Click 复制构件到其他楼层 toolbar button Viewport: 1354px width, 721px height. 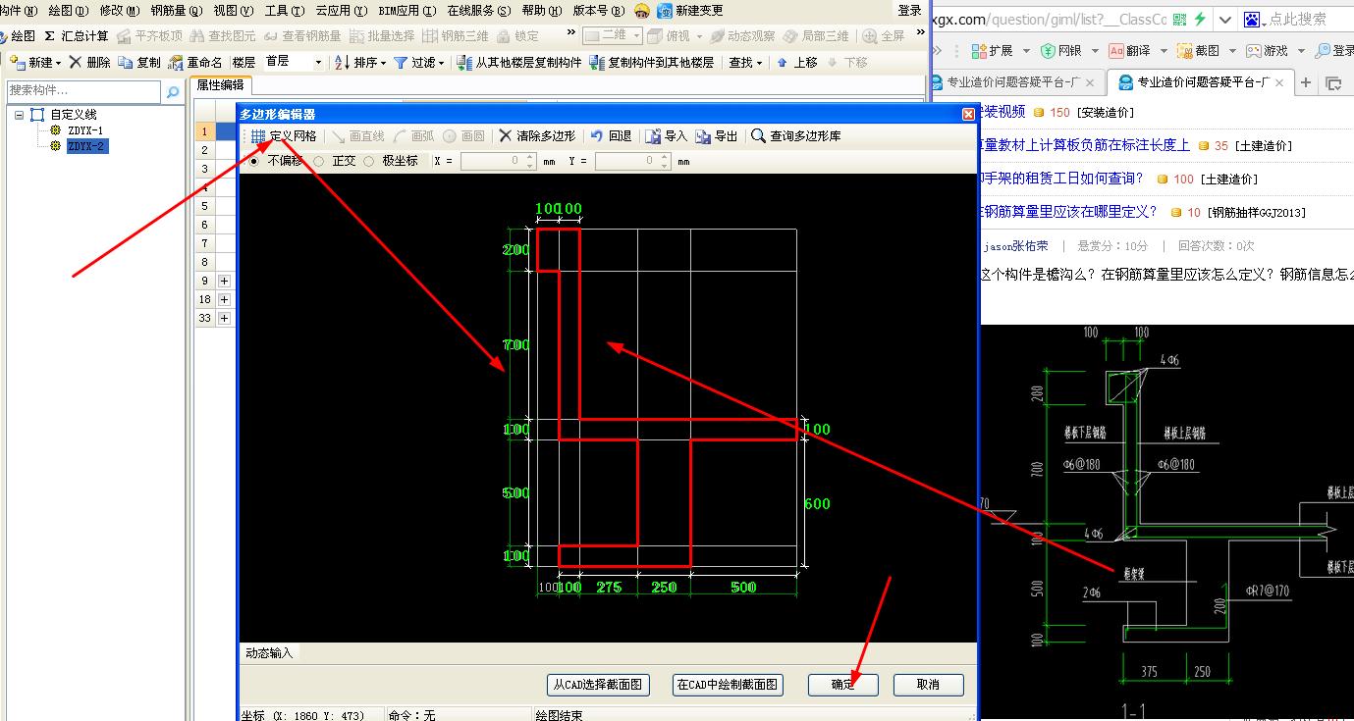click(652, 62)
